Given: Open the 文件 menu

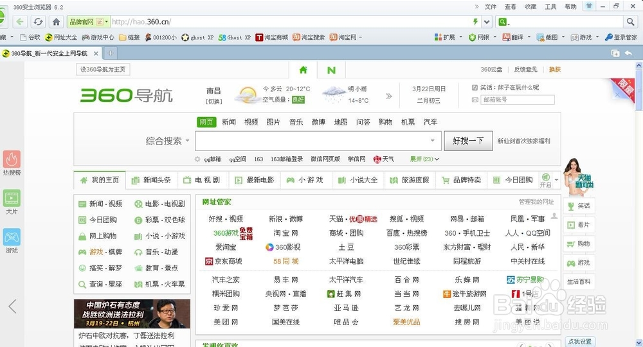Looking at the screenshot, I should click(x=491, y=6).
